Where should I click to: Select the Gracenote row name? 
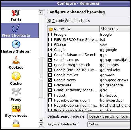coord(63,85)
